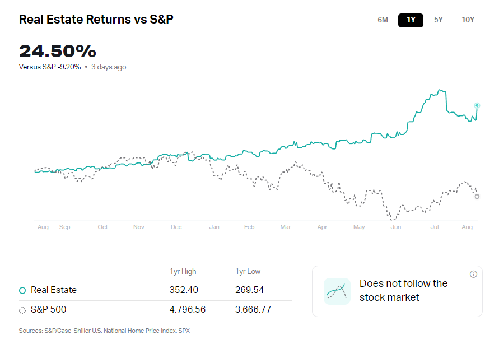Switch to the 5Y time range
The image size is (499, 344).
(x=438, y=20)
